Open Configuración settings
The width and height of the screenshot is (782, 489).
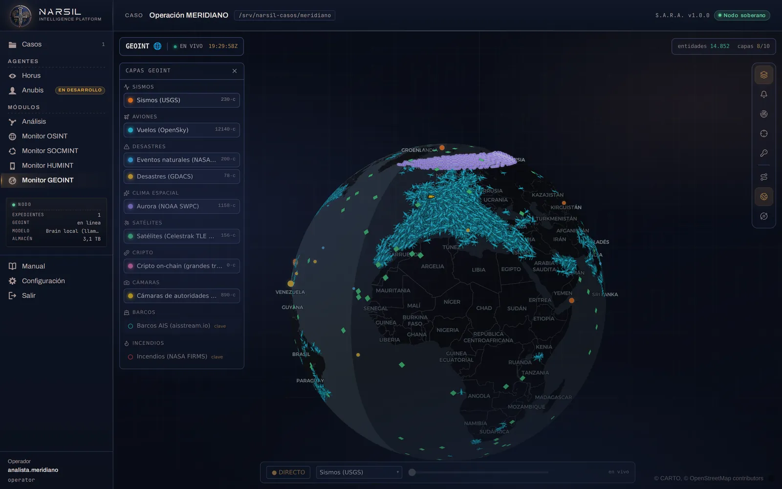[57, 281]
